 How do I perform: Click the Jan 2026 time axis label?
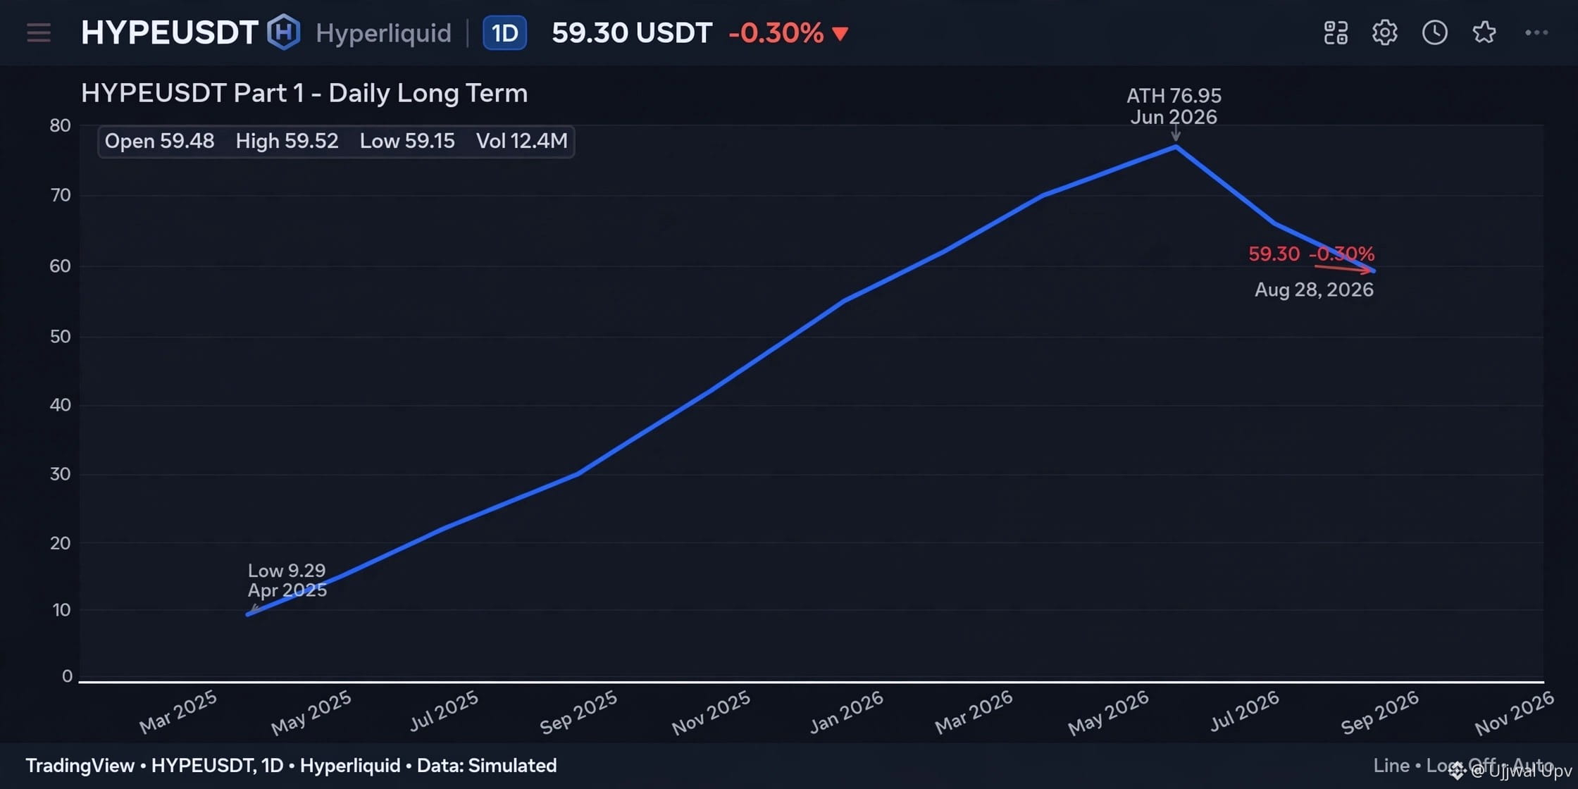pos(846,712)
